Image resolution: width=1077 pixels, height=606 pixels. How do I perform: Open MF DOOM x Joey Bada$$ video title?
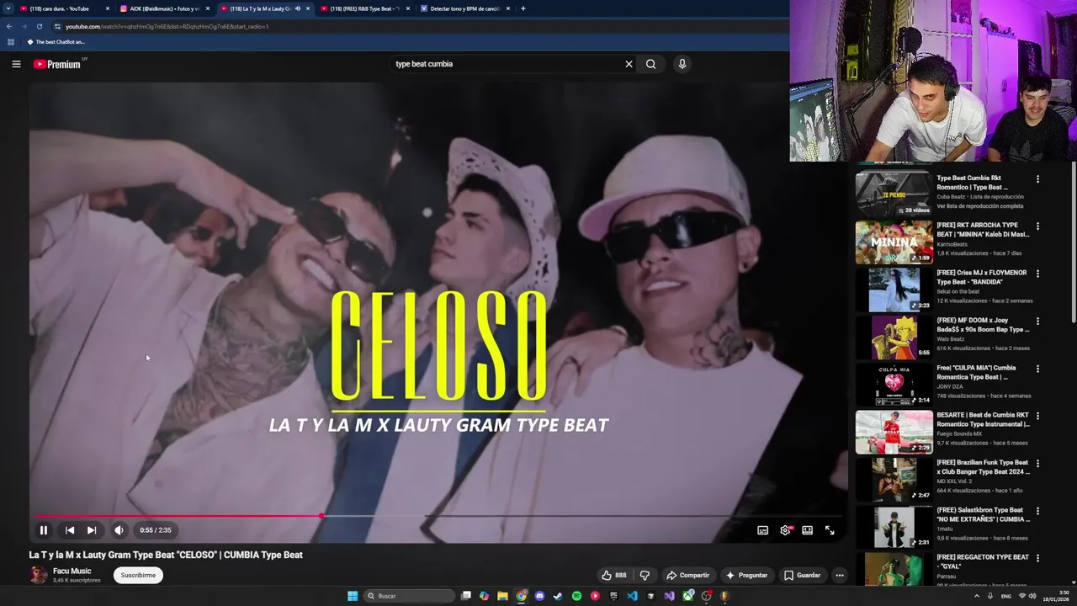coord(983,325)
